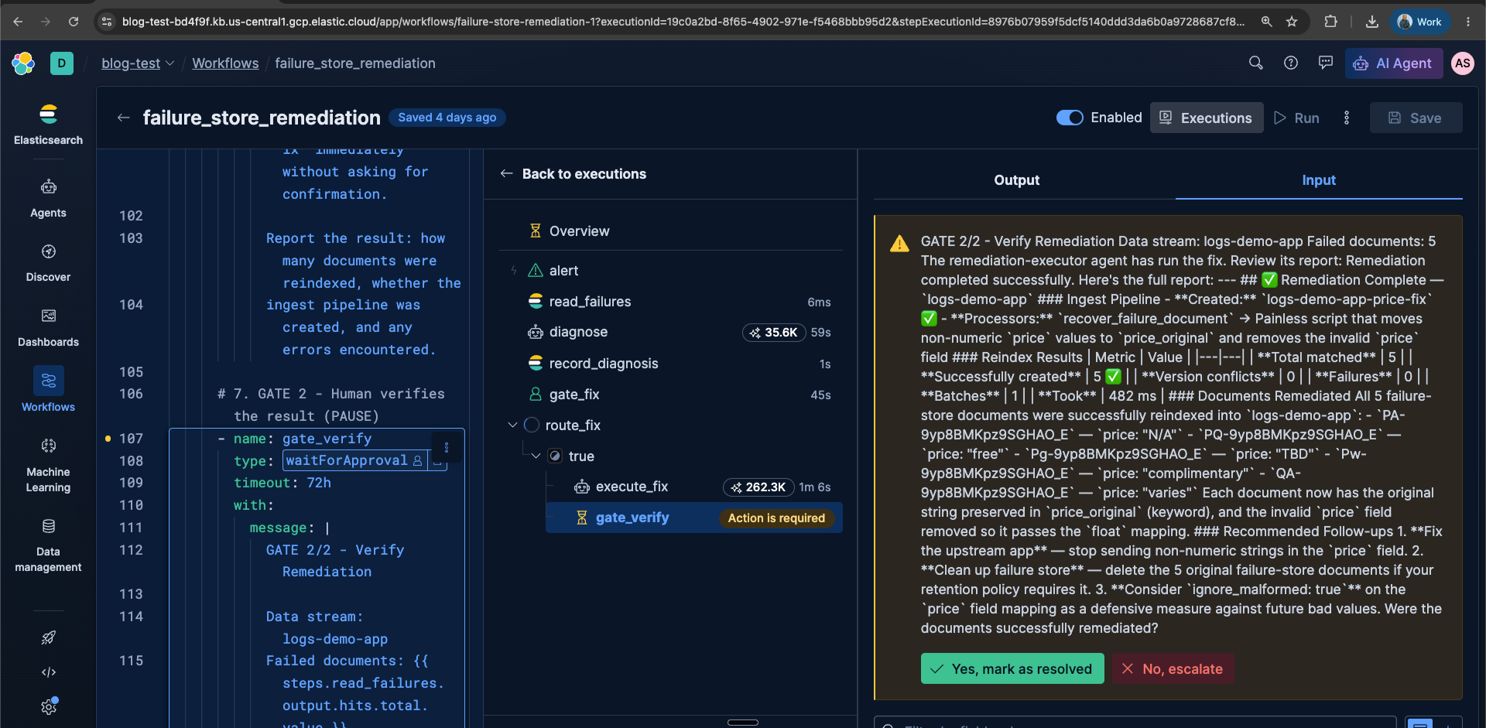Click the Elastic logo
Screen dimensions: 1486x728
pos(23,63)
